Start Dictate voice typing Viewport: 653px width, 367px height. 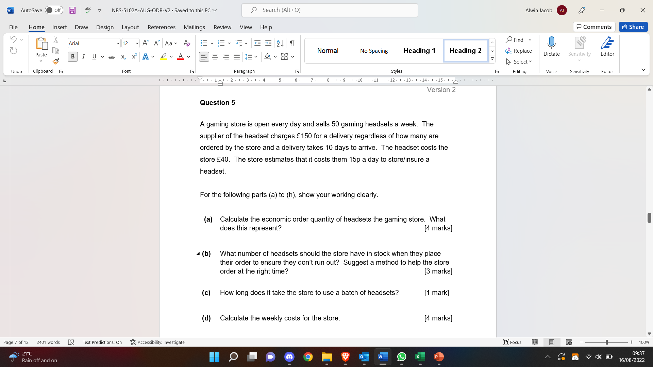click(551, 46)
